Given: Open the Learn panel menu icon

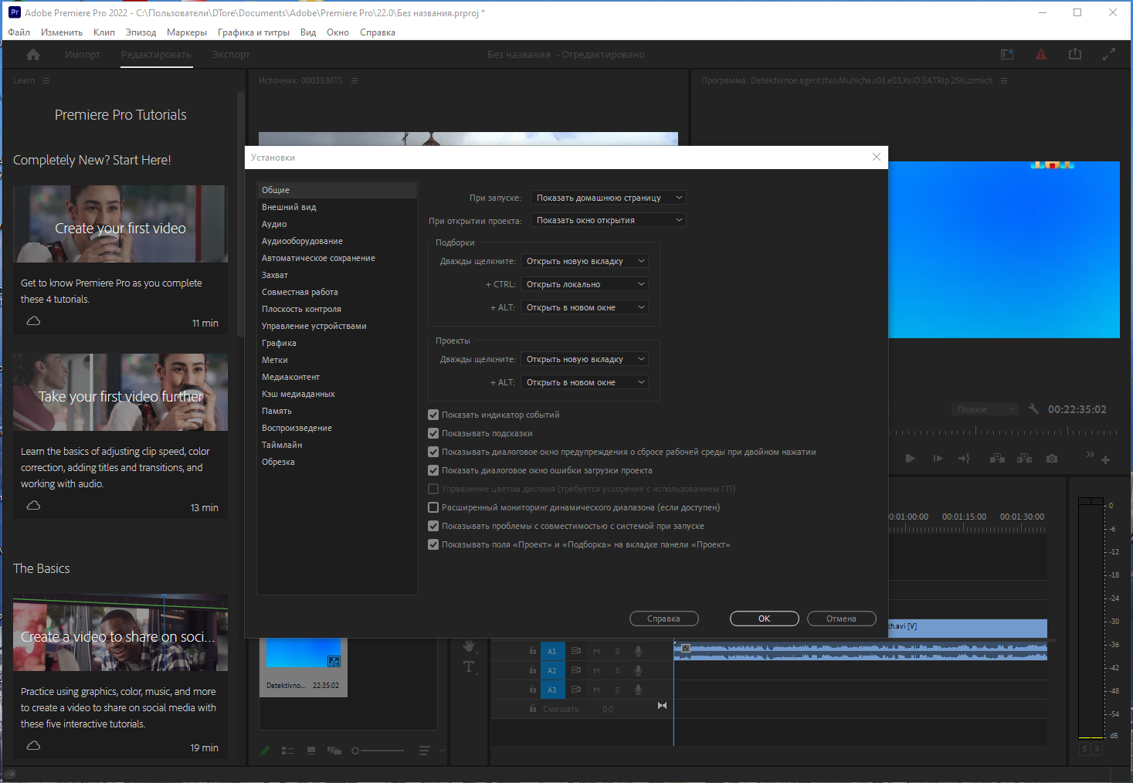Looking at the screenshot, I should click(x=46, y=80).
